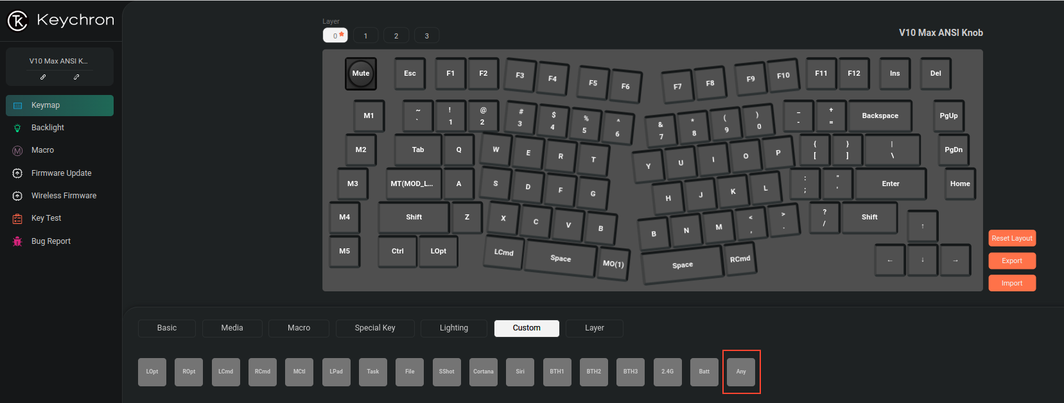The image size is (1064, 403).
Task: Open the Macro keycode tab
Action: (x=299, y=328)
